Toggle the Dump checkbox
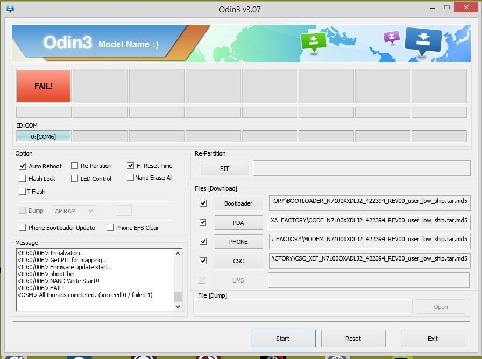This screenshot has height=359, width=482. coord(22,210)
